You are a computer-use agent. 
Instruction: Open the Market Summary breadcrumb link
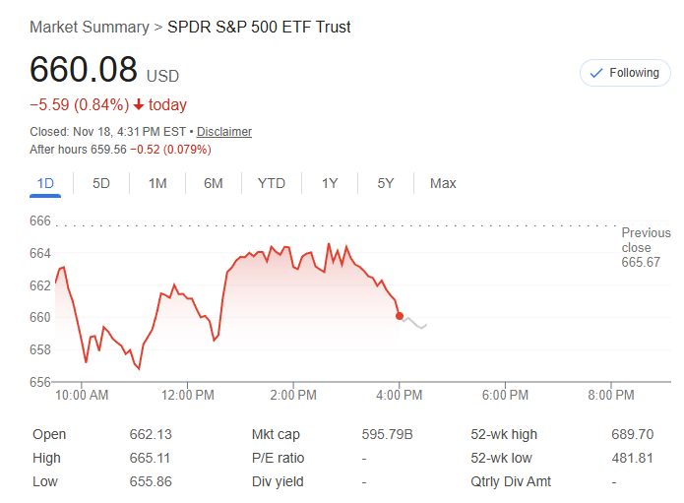coord(90,27)
